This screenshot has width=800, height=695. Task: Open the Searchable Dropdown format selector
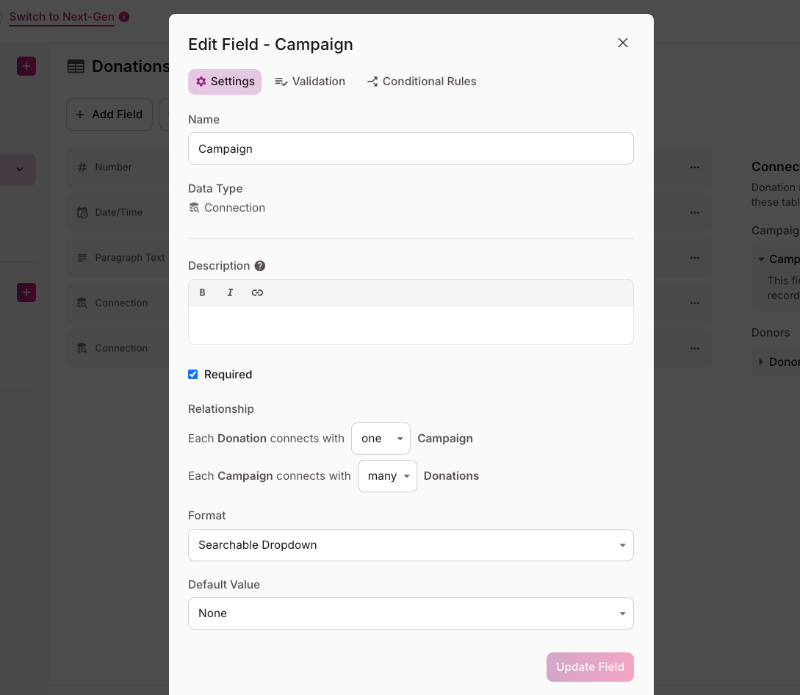(411, 545)
